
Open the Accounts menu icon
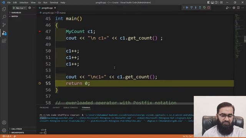[x=4, y=122]
